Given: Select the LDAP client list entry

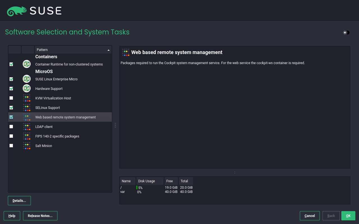Looking at the screenshot, I should (44, 127).
